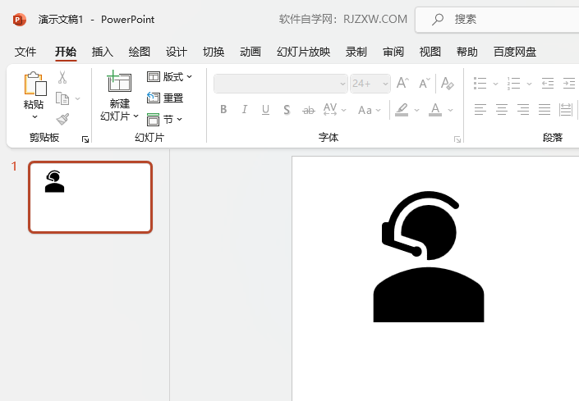
Task: Switch to the View (视图) tab
Action: click(430, 52)
